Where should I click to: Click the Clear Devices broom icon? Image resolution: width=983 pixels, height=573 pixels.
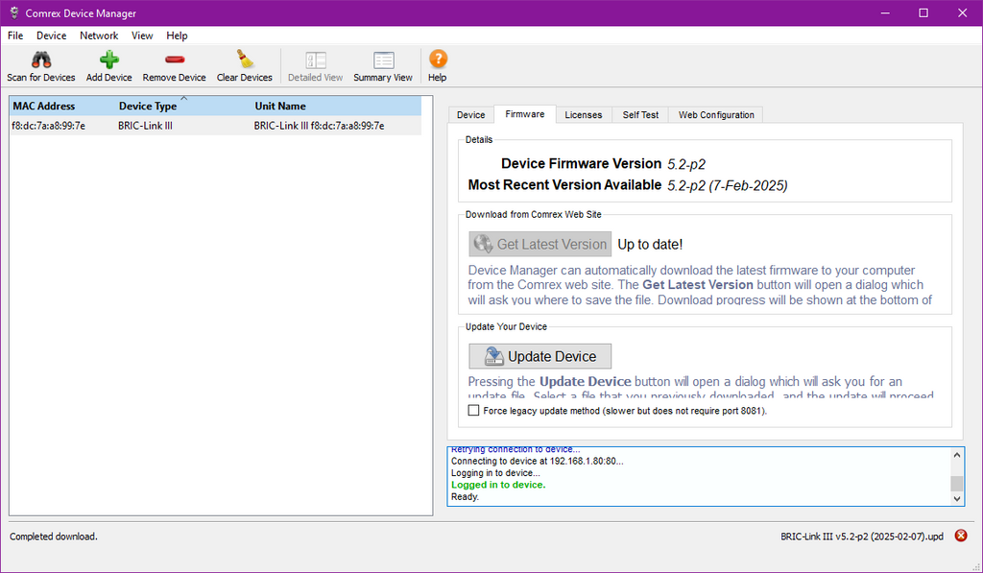(x=245, y=60)
